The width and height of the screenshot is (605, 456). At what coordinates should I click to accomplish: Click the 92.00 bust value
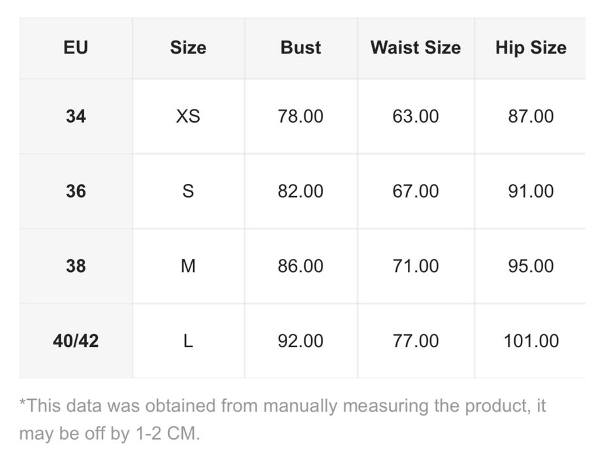[300, 341]
